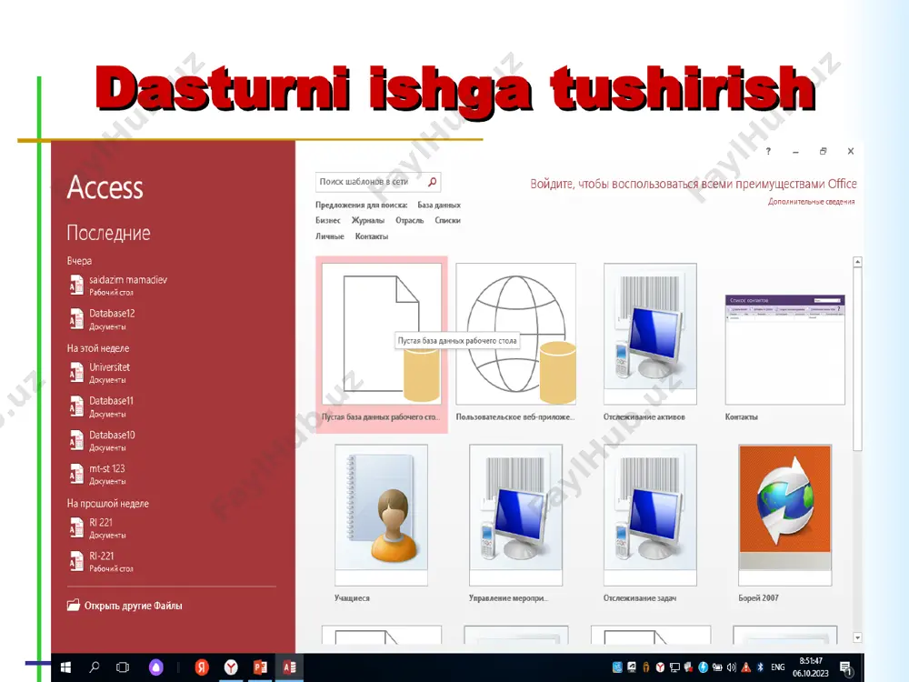The image size is (909, 682).
Task: Click Открыть другие Файлы
Action: [x=133, y=606]
